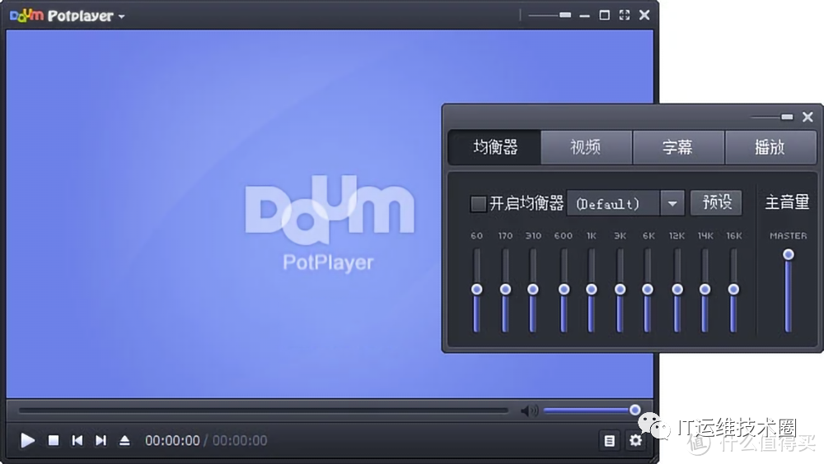Maximize the PotPlayer window
The height and width of the screenshot is (464, 824).
[x=605, y=16]
